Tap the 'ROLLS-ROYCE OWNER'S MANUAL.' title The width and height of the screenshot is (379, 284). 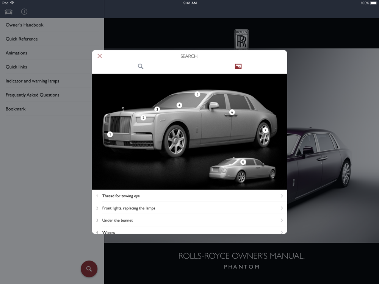pyautogui.click(x=241, y=256)
